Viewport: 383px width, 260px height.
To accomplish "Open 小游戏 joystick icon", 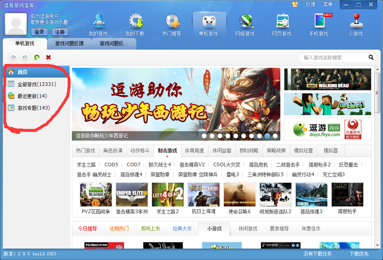I will coord(356,25).
